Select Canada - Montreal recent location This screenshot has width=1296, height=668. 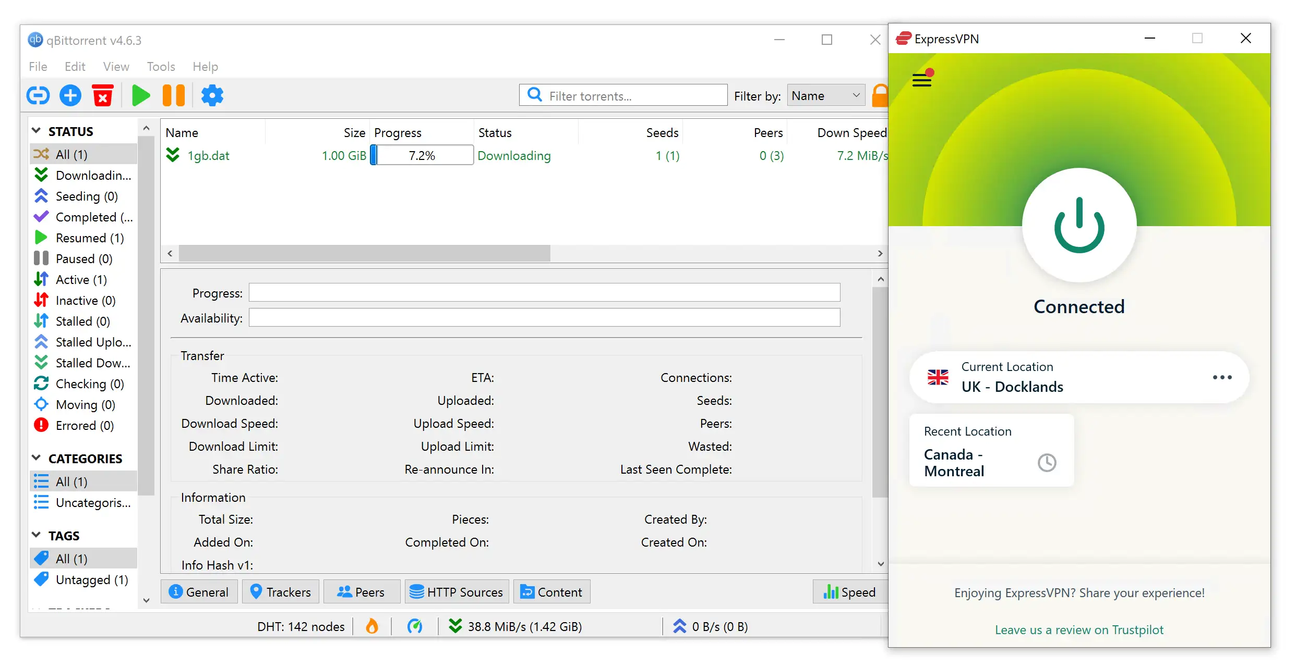click(x=991, y=450)
